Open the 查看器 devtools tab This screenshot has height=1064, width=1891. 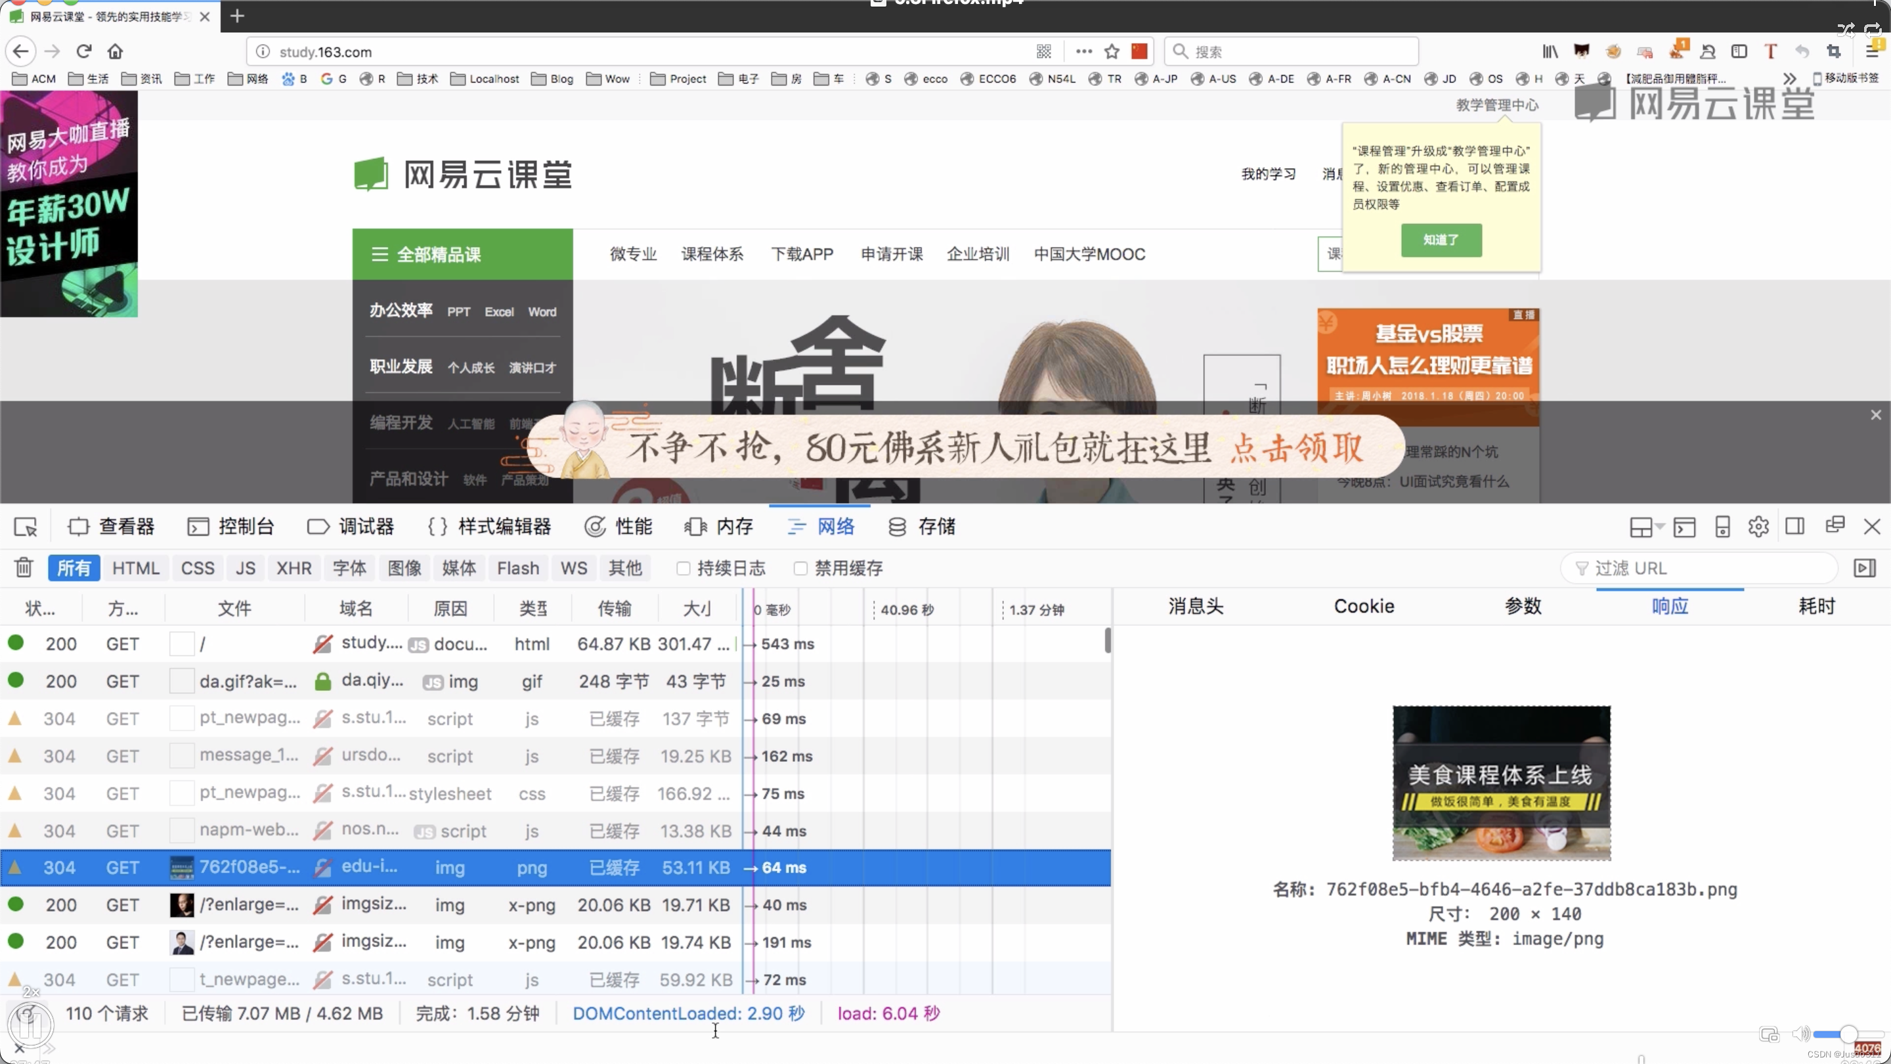tap(111, 527)
